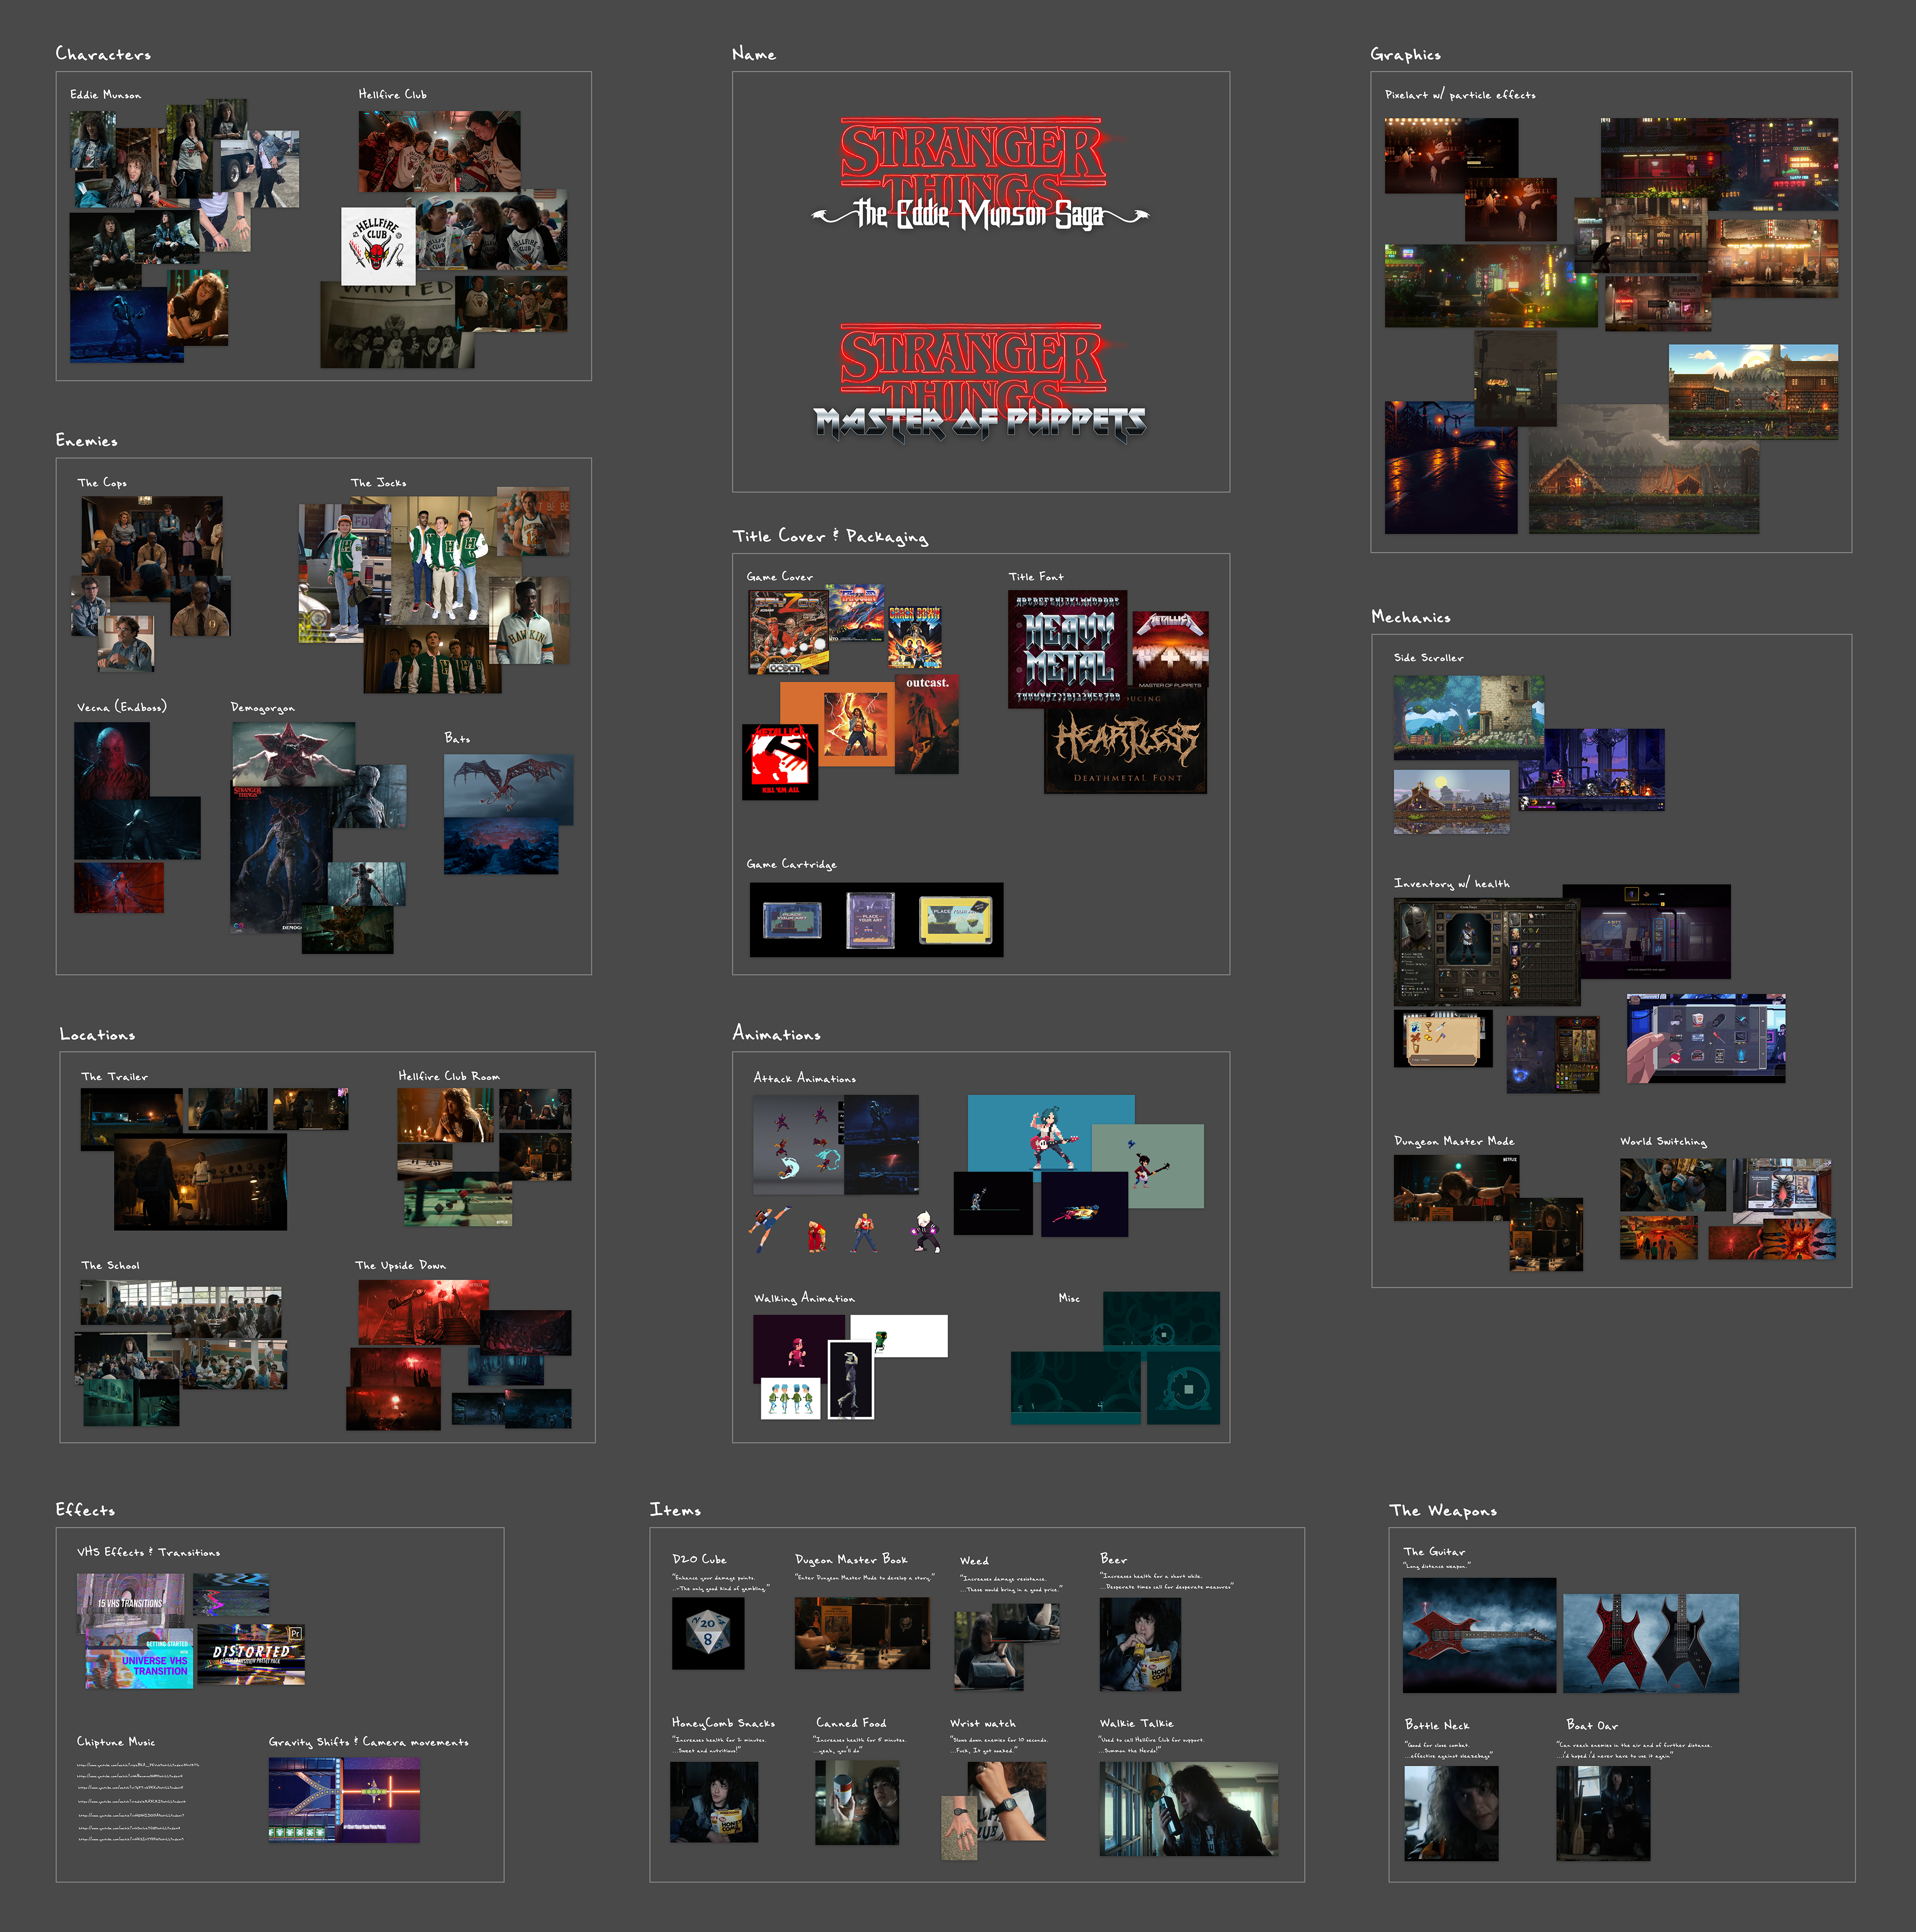1916x1932 pixels.
Task: Open the Heartless Deathmetal Font image
Action: [x=1125, y=741]
